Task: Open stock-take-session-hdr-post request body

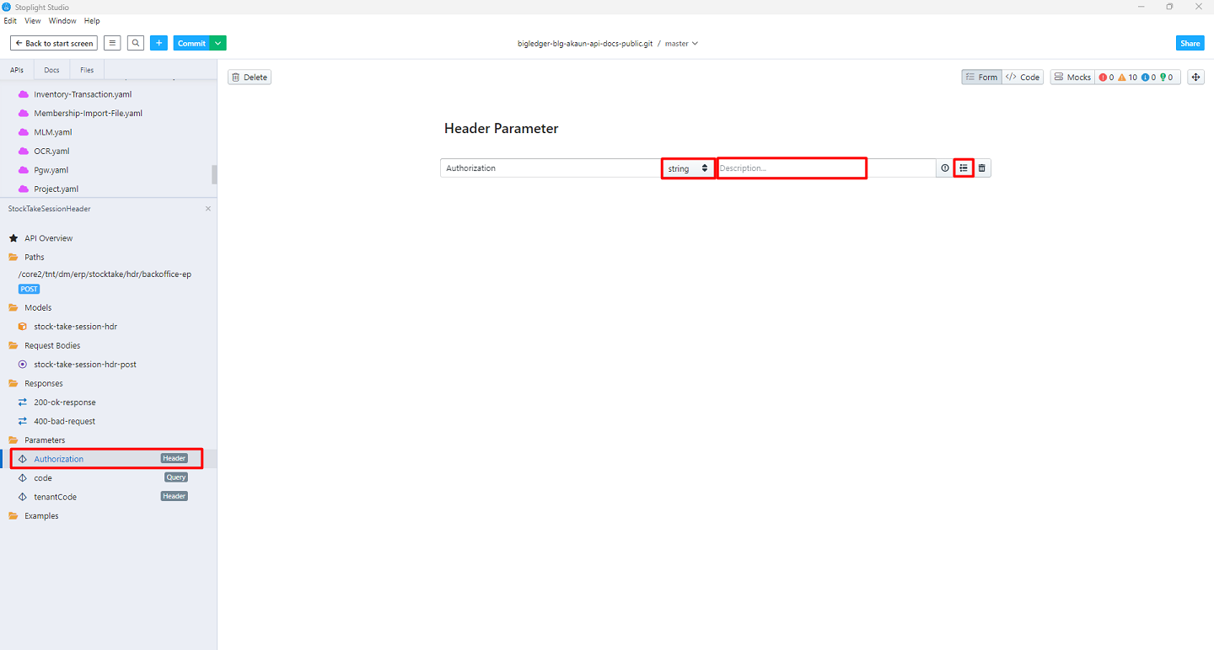Action: (x=85, y=365)
